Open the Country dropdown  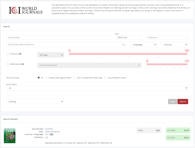(x=175, y=45)
